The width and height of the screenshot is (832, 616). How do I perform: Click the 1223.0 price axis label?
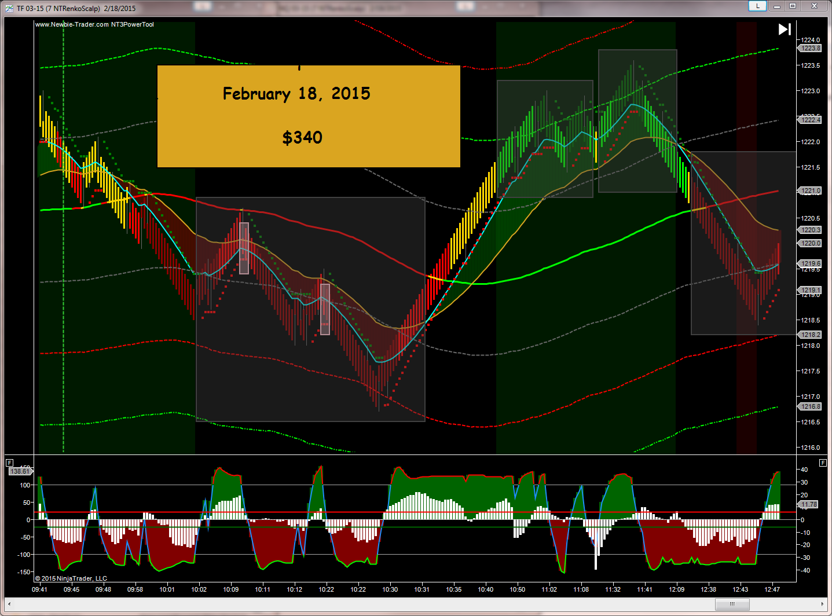tap(811, 91)
